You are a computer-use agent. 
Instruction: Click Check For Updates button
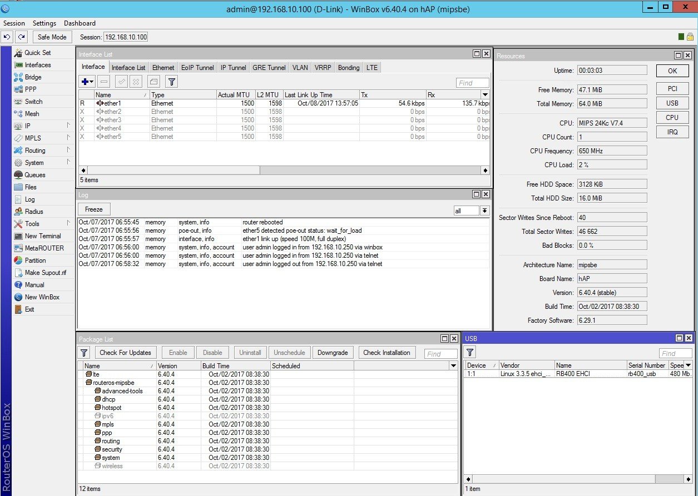point(126,353)
